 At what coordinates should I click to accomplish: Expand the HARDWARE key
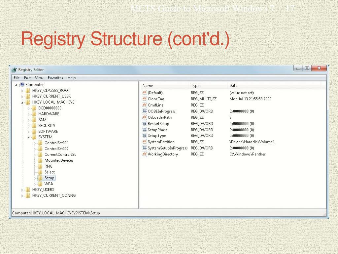pos(28,114)
